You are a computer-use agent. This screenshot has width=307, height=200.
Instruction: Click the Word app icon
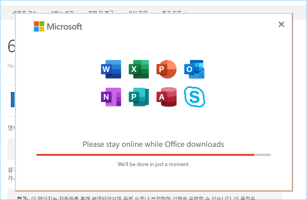(x=111, y=69)
